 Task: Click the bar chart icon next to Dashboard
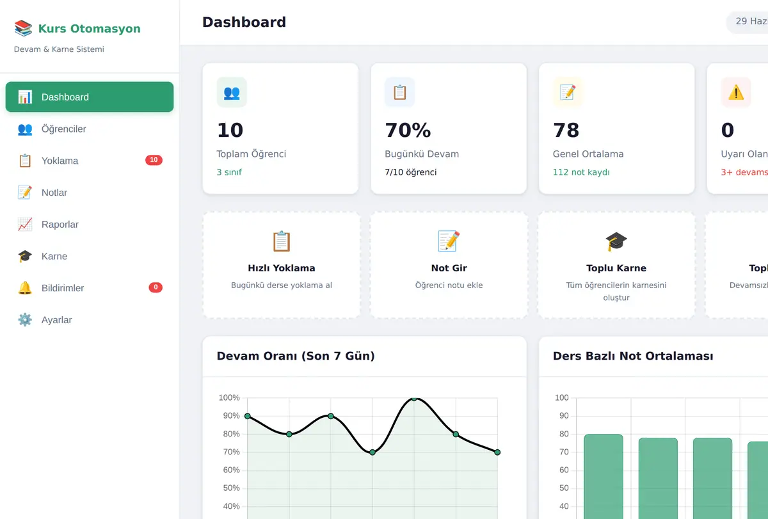pyautogui.click(x=25, y=97)
